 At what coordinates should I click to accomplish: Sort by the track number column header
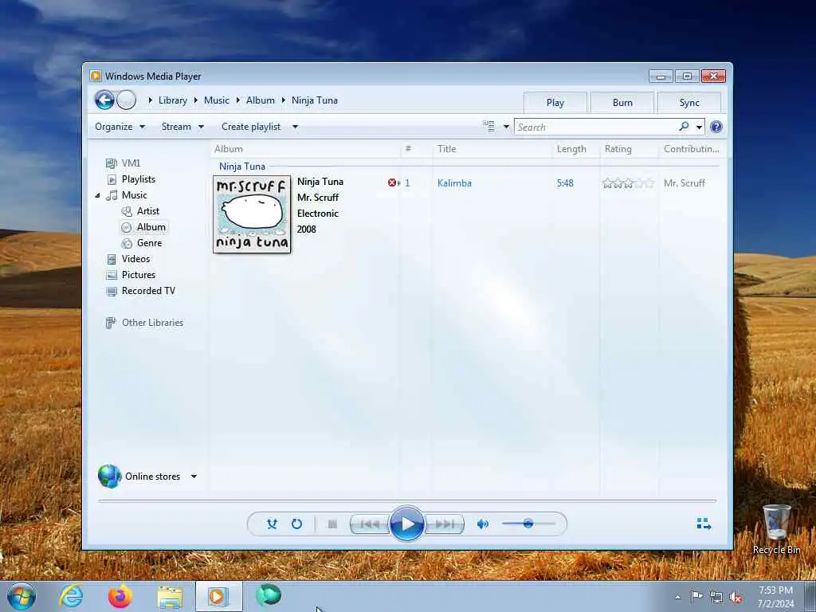pos(416,149)
